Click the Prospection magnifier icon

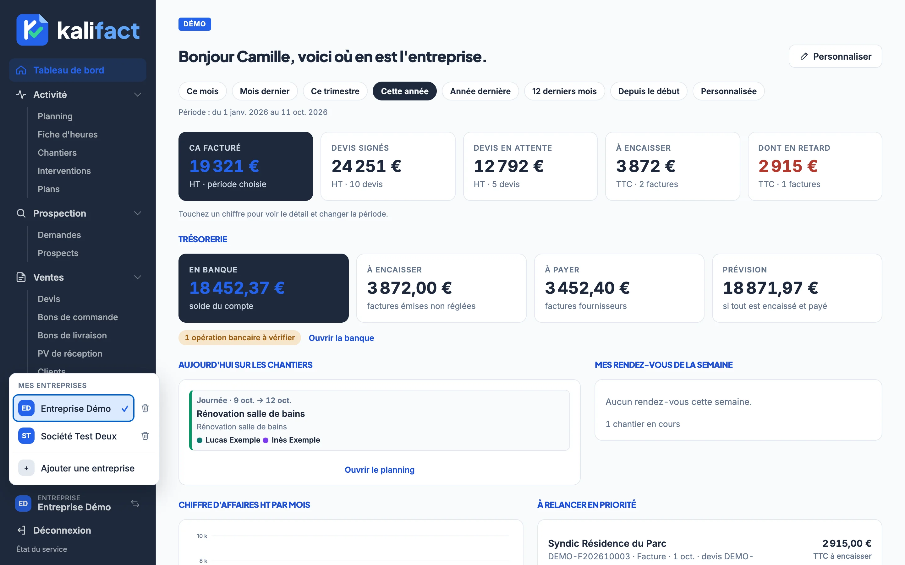[x=21, y=213]
